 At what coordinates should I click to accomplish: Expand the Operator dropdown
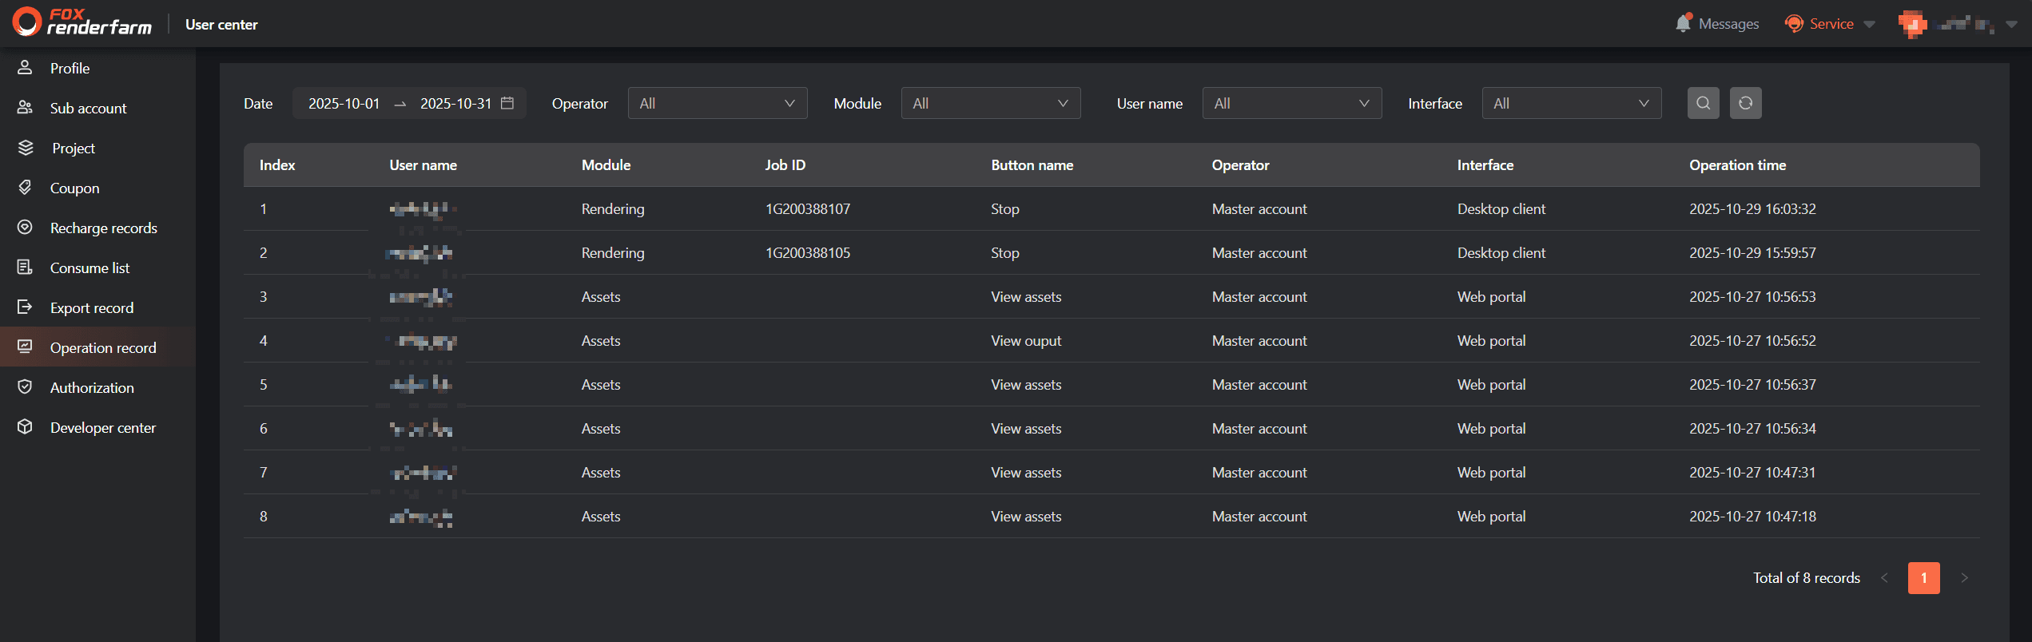click(x=717, y=103)
